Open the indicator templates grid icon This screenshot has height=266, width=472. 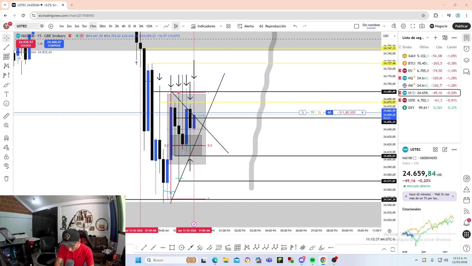[x=228, y=26]
